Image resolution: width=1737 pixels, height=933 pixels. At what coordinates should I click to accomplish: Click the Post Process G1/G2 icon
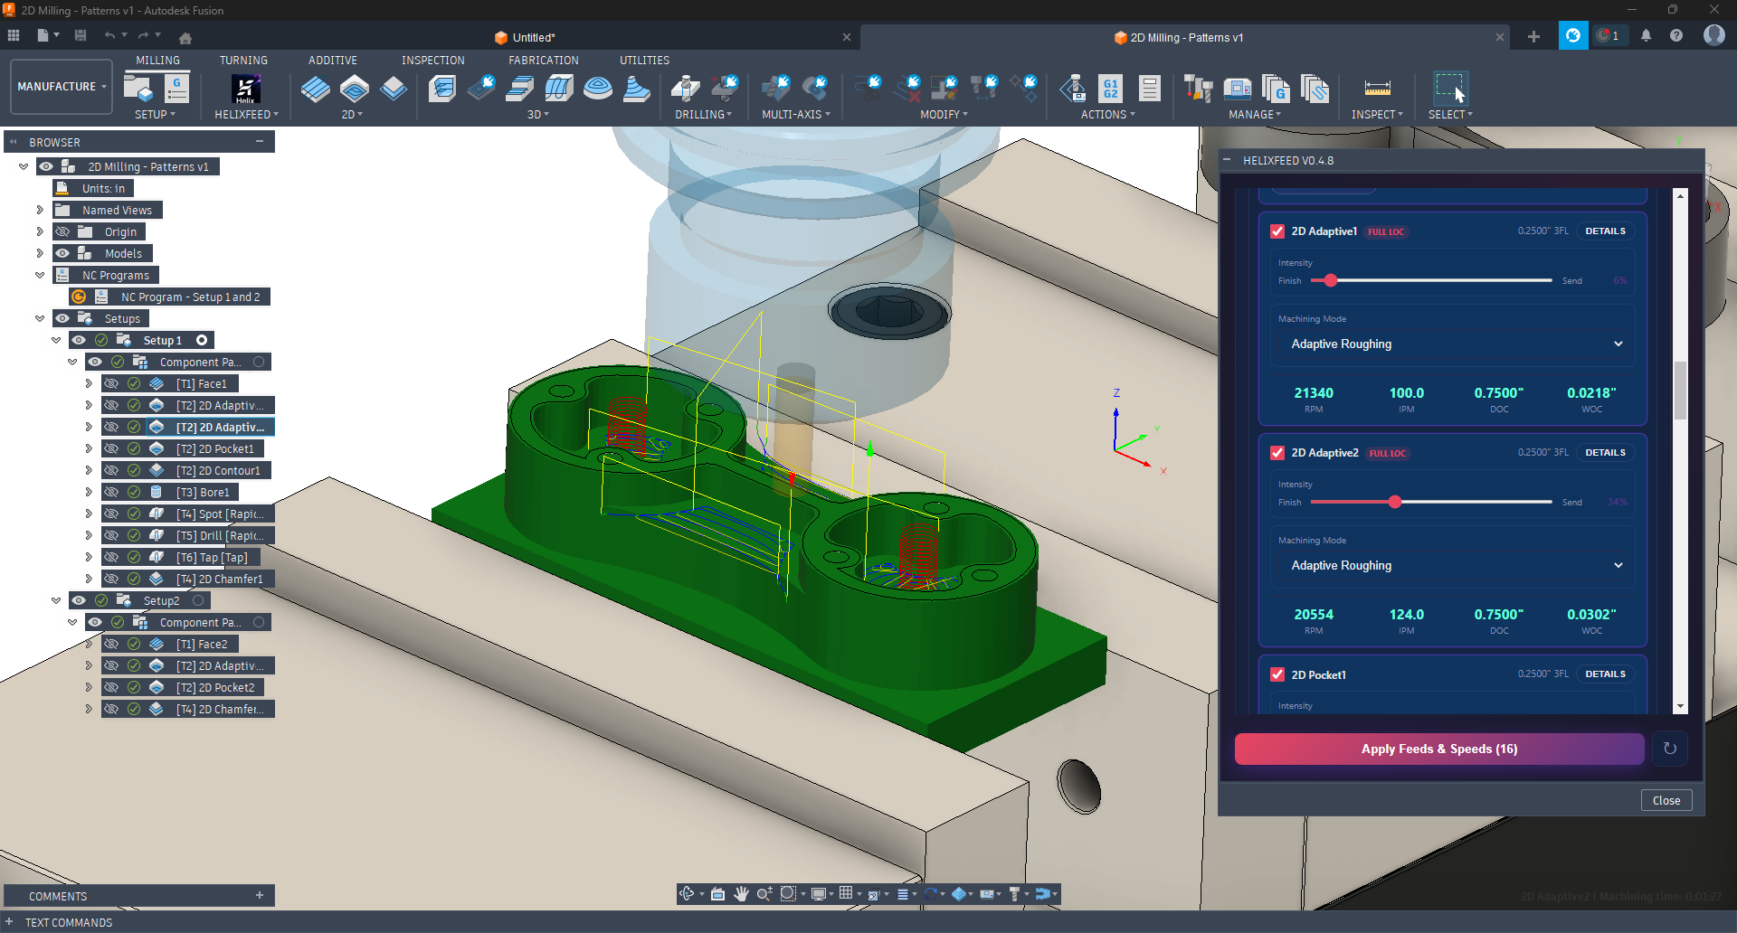pos(1109,88)
